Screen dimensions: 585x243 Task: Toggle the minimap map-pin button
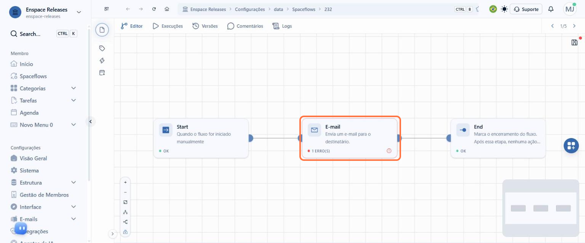point(125,232)
